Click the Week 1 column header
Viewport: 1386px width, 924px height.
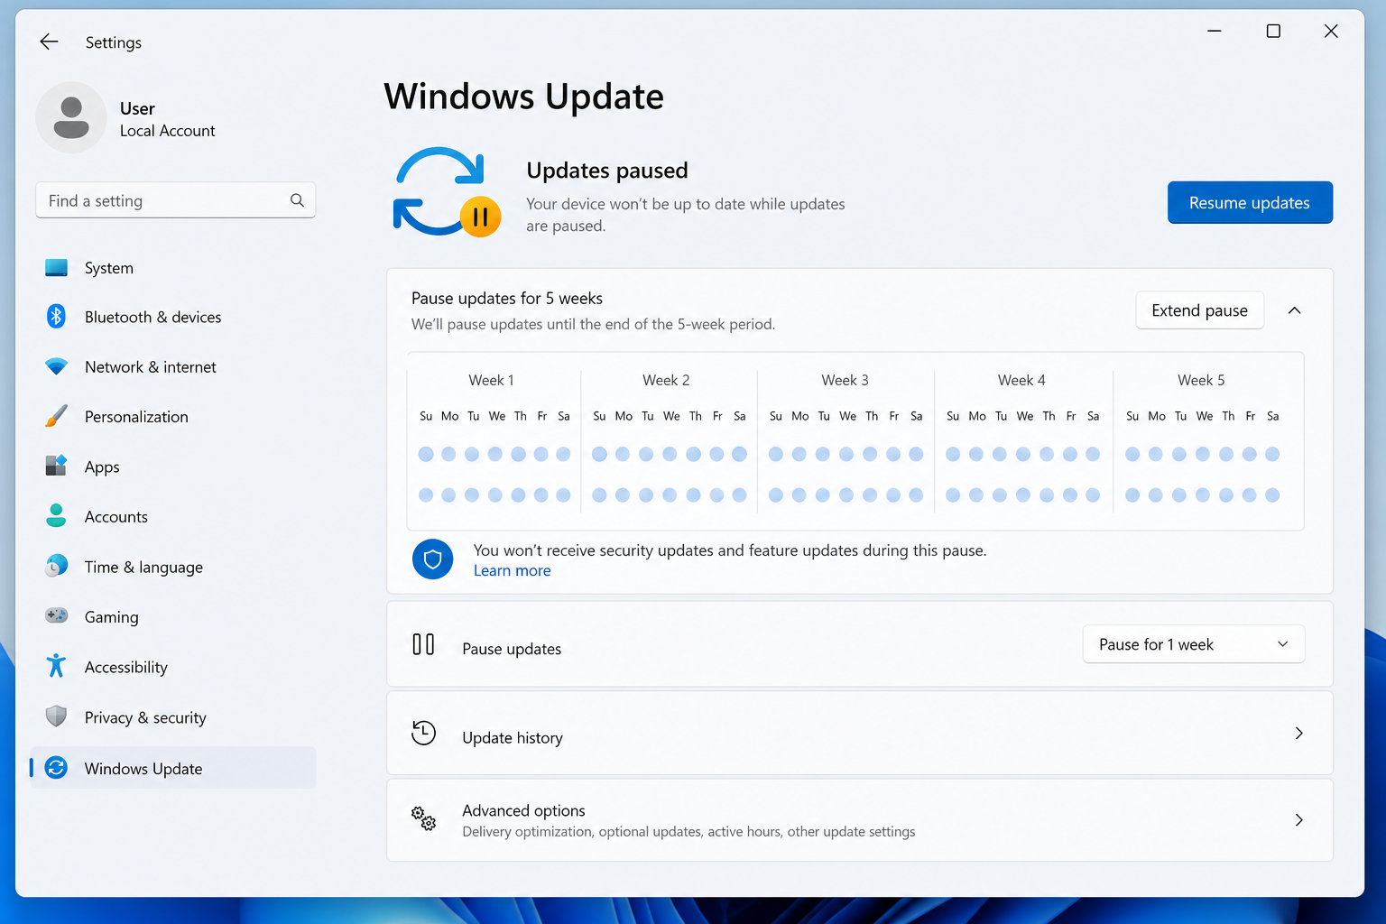491,380
